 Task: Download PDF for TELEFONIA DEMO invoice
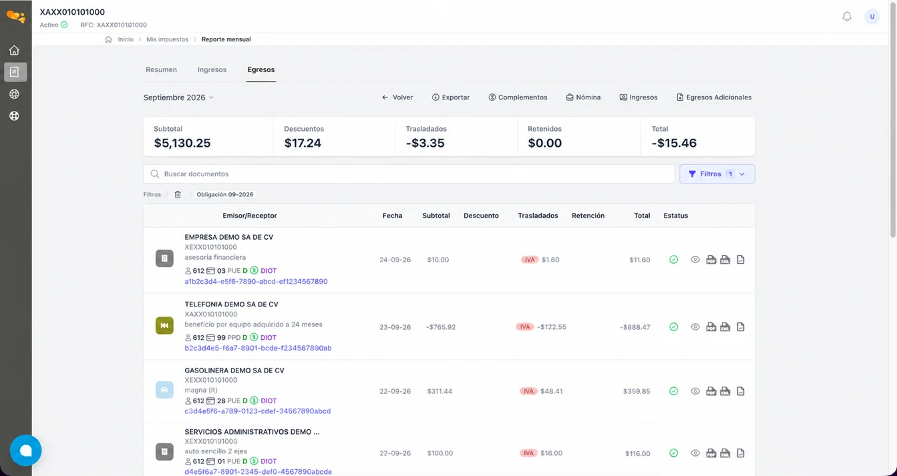pyautogui.click(x=711, y=327)
